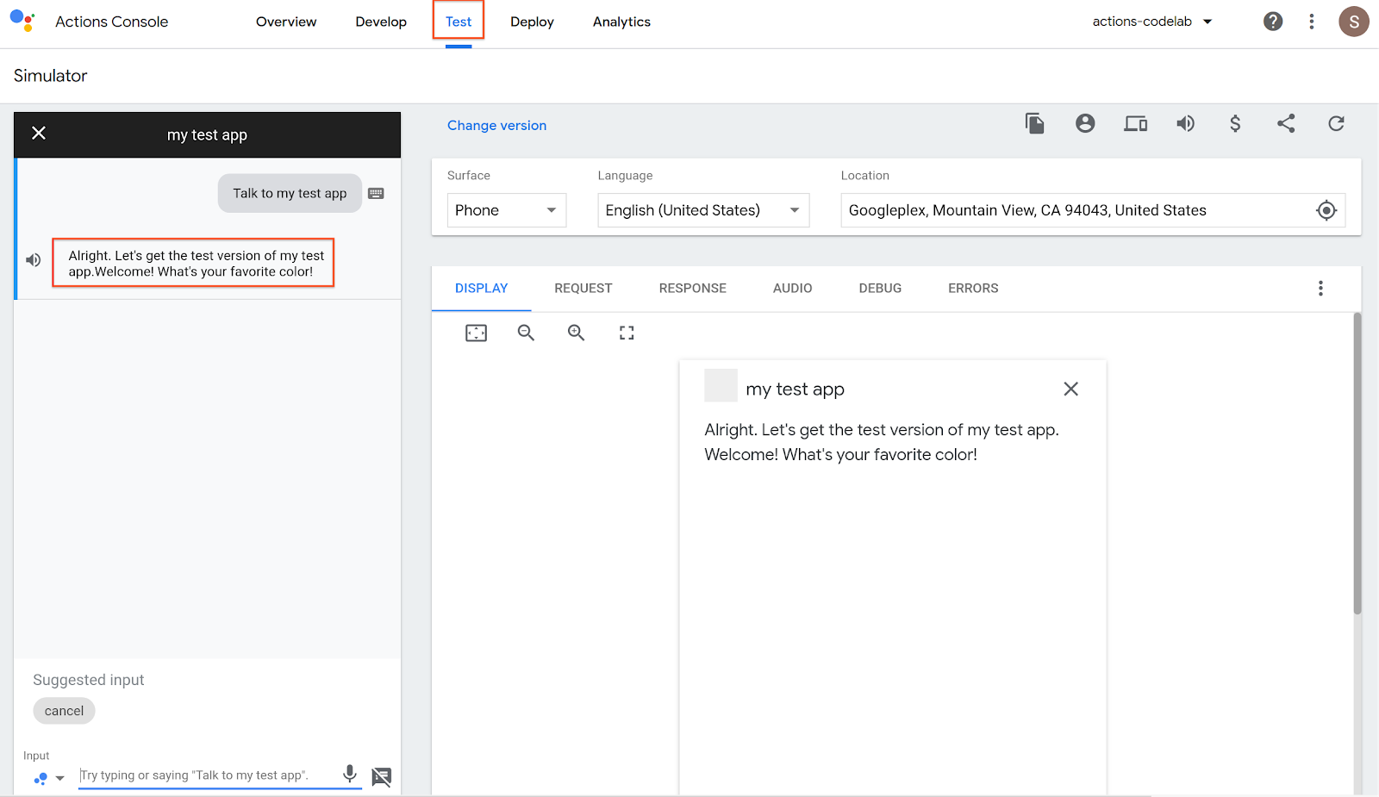The image size is (1379, 797).
Task: Click the Change version link
Action: click(496, 126)
